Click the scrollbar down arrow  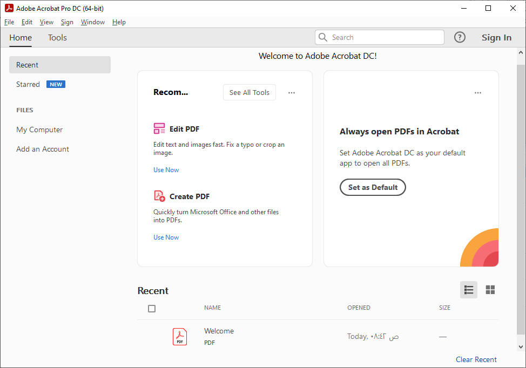tap(521, 347)
